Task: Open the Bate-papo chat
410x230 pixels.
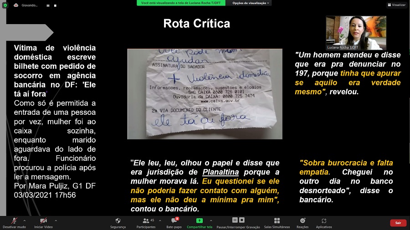Action: tap(173, 220)
